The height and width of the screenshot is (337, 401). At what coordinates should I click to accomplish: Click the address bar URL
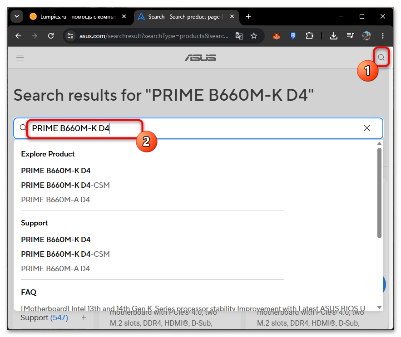tap(154, 36)
